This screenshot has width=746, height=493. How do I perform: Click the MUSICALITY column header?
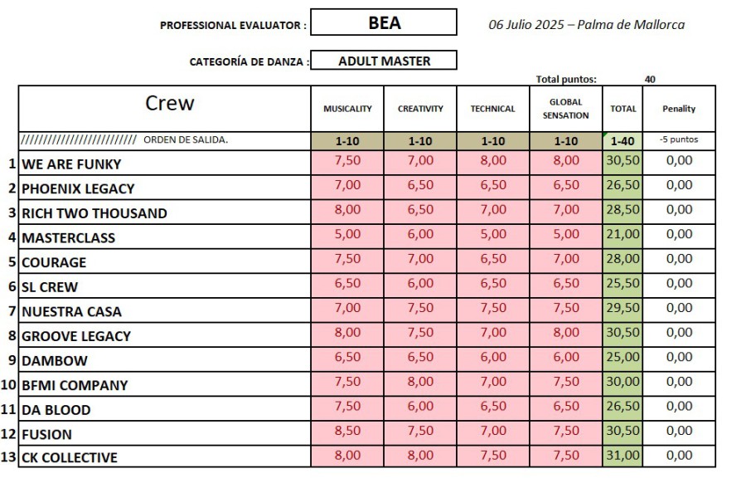click(x=347, y=109)
